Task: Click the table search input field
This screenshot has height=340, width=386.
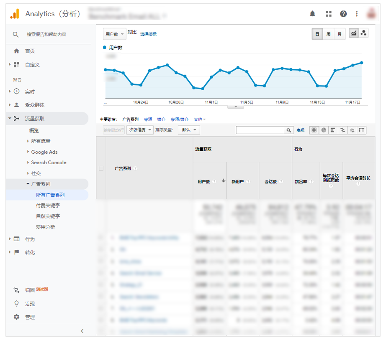Action: coord(260,130)
